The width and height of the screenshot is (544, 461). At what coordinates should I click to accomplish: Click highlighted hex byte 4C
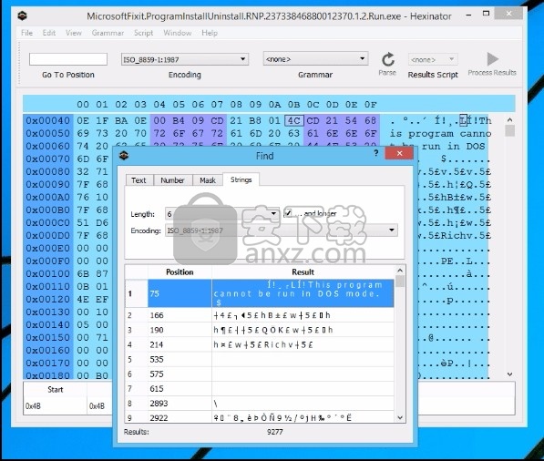point(293,120)
